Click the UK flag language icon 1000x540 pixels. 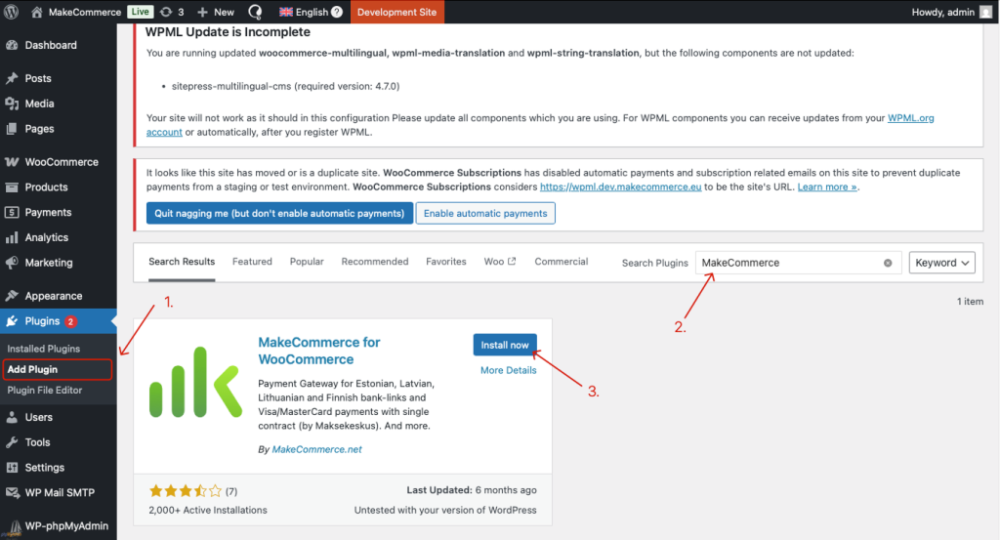[x=286, y=12]
